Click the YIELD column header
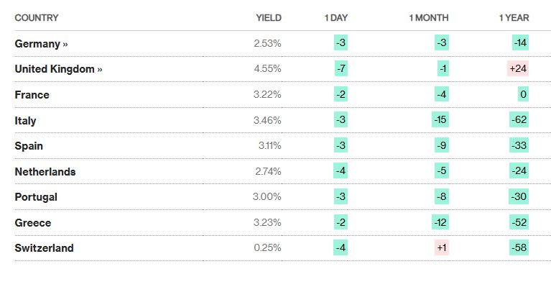The image size is (551, 287). click(x=269, y=18)
